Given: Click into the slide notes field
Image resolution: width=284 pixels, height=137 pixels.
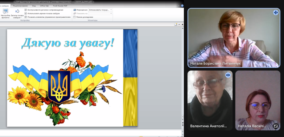Looking at the screenshot, I should click(91, 133).
